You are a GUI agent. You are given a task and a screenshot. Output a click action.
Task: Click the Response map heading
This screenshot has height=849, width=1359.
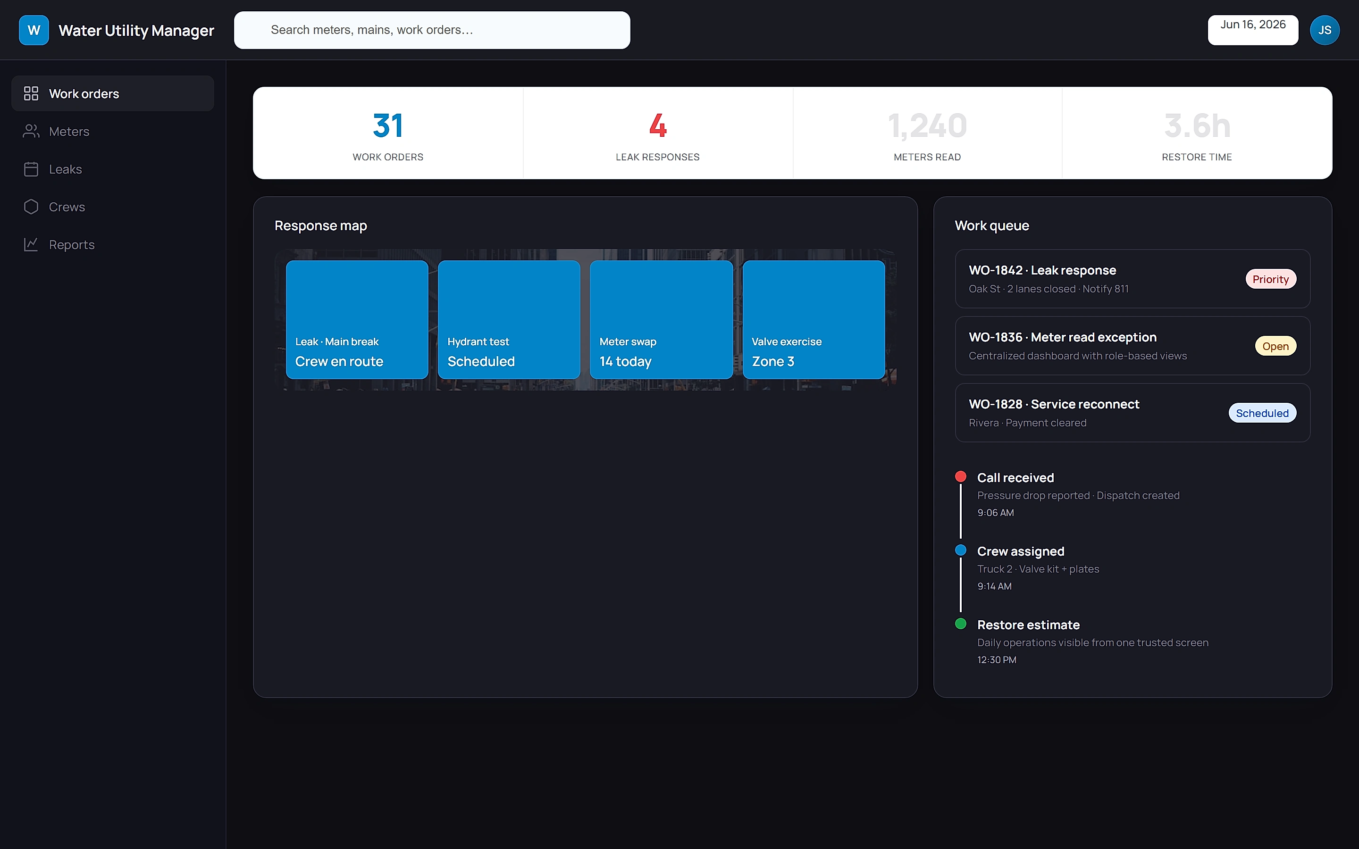pos(321,225)
